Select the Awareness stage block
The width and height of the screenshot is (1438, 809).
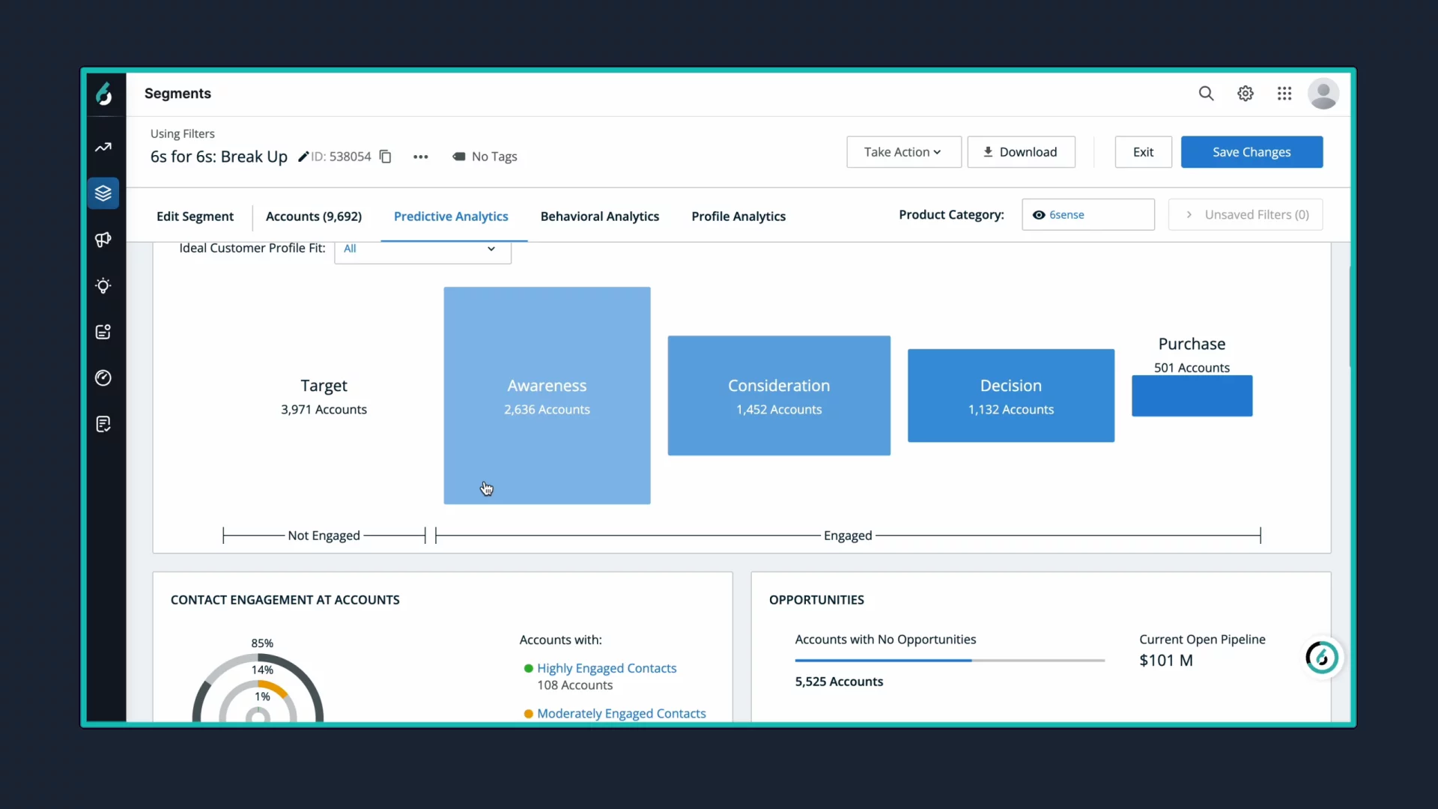click(x=547, y=396)
